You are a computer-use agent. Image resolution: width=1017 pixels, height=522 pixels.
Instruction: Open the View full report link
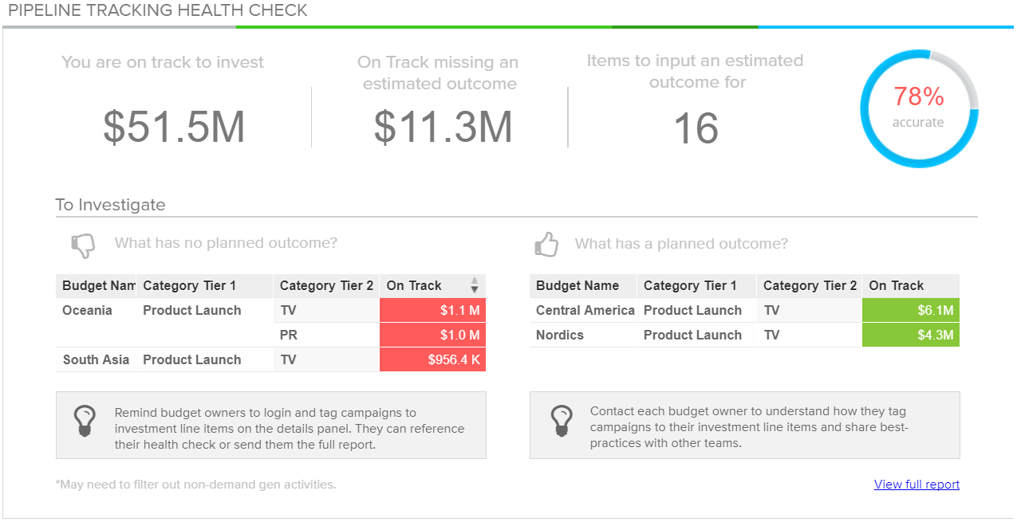pos(916,485)
